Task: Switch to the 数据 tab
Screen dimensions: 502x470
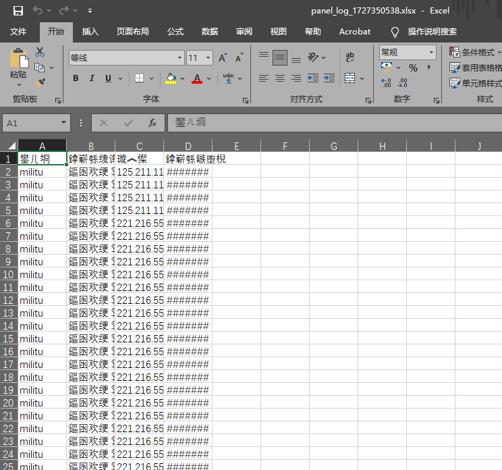Action: [x=210, y=31]
